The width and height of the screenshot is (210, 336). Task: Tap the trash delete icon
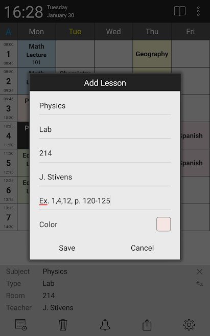[x=63, y=325]
